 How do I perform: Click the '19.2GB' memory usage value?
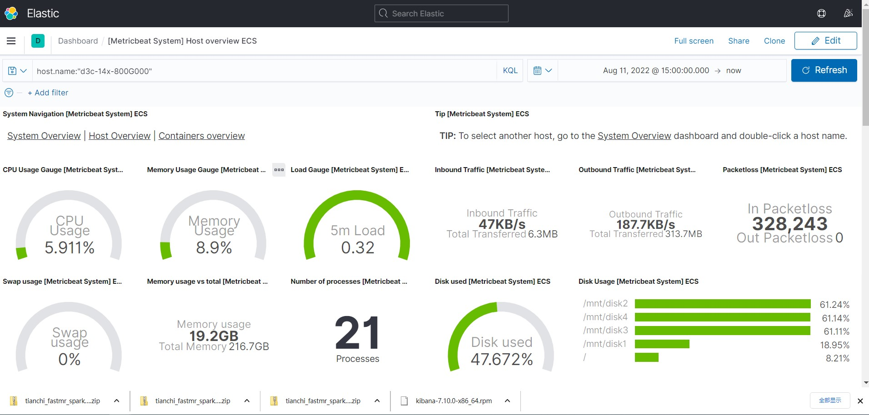click(x=214, y=336)
